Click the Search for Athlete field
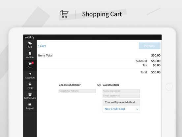This screenshot has width=182, height=137. (x=77, y=91)
